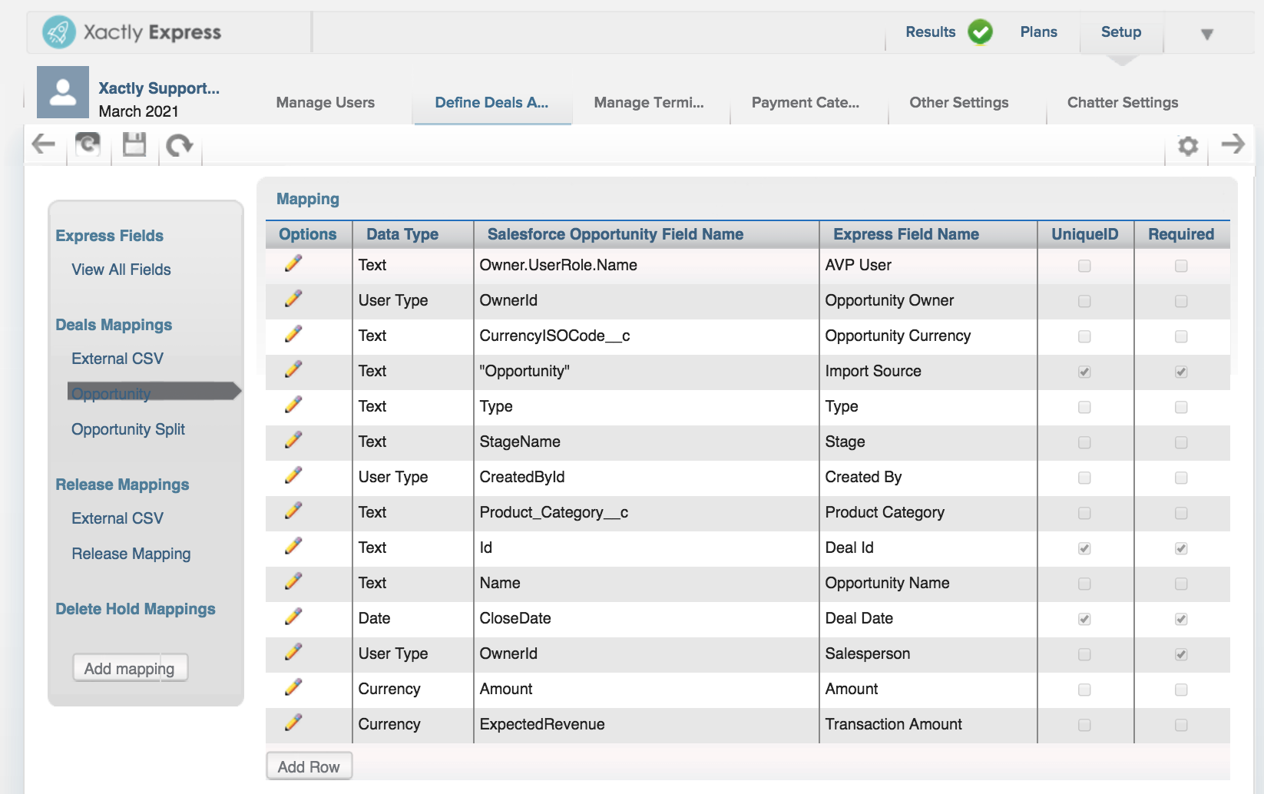Click the Xactly Express rocket logo
The height and width of the screenshot is (794, 1264).
[x=59, y=32]
